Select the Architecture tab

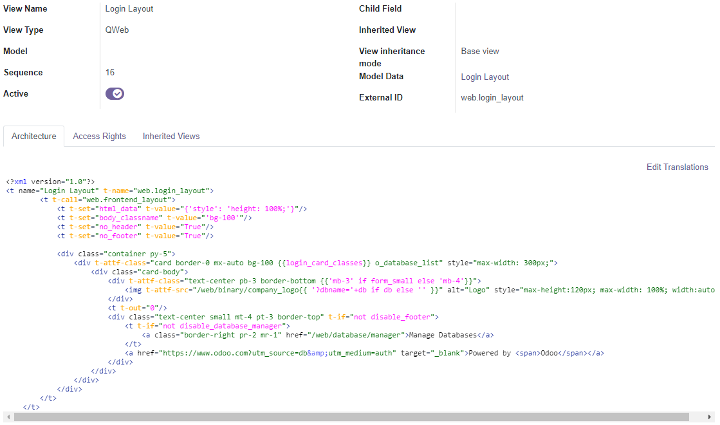(33, 136)
